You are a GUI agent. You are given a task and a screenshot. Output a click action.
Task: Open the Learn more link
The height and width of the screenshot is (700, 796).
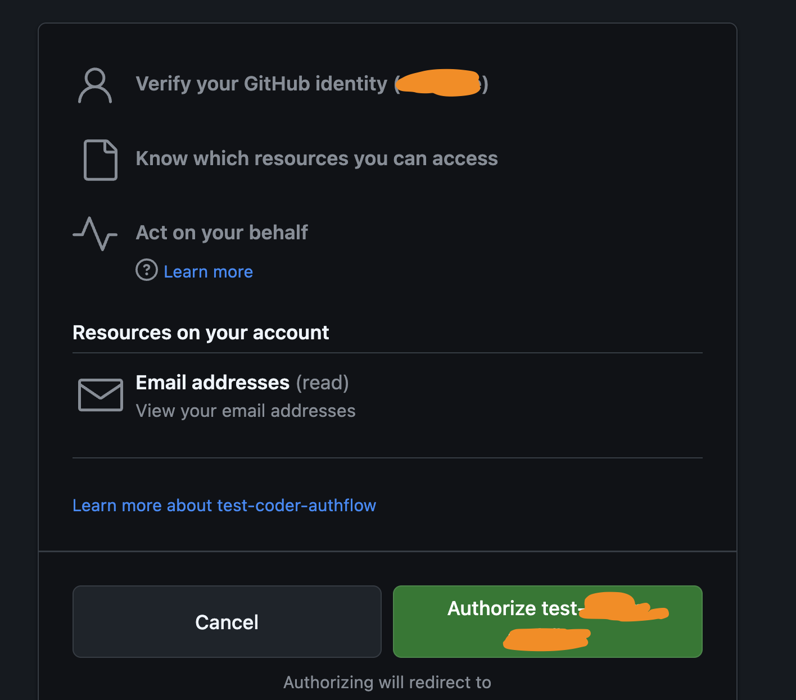(208, 272)
